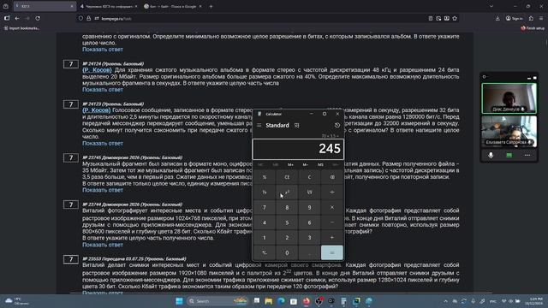
Task: Clear all with the C key
Action: pos(309,177)
